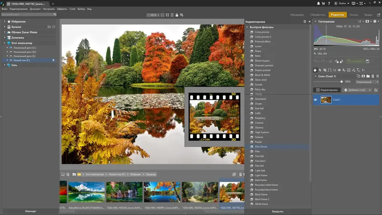Apply the Film 35mm quick filter
This screenshot has width=382, height=215.
pos(261,146)
